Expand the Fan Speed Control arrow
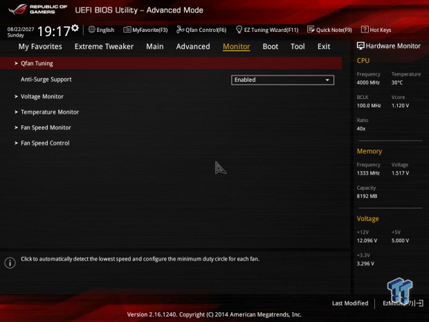This screenshot has height=322, width=429. pos(16,143)
